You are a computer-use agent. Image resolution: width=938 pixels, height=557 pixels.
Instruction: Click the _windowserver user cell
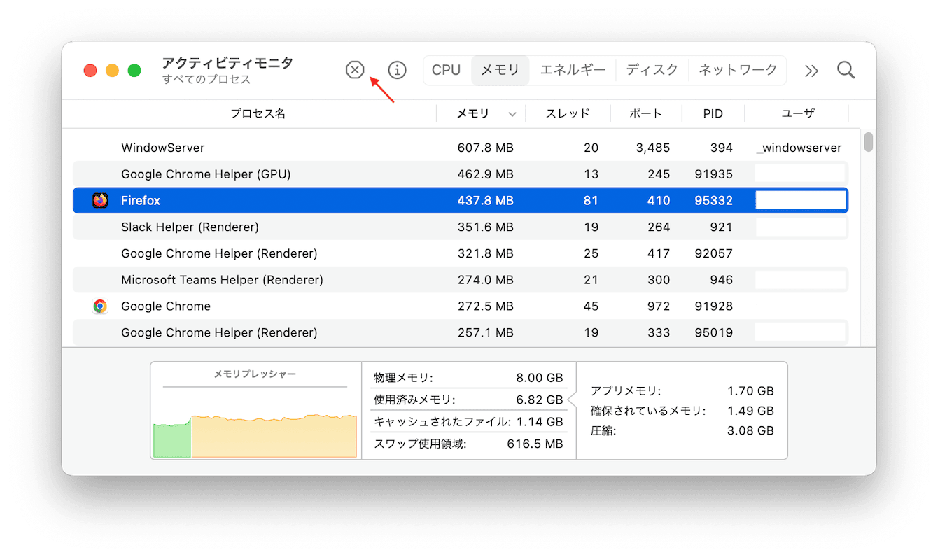pos(799,148)
